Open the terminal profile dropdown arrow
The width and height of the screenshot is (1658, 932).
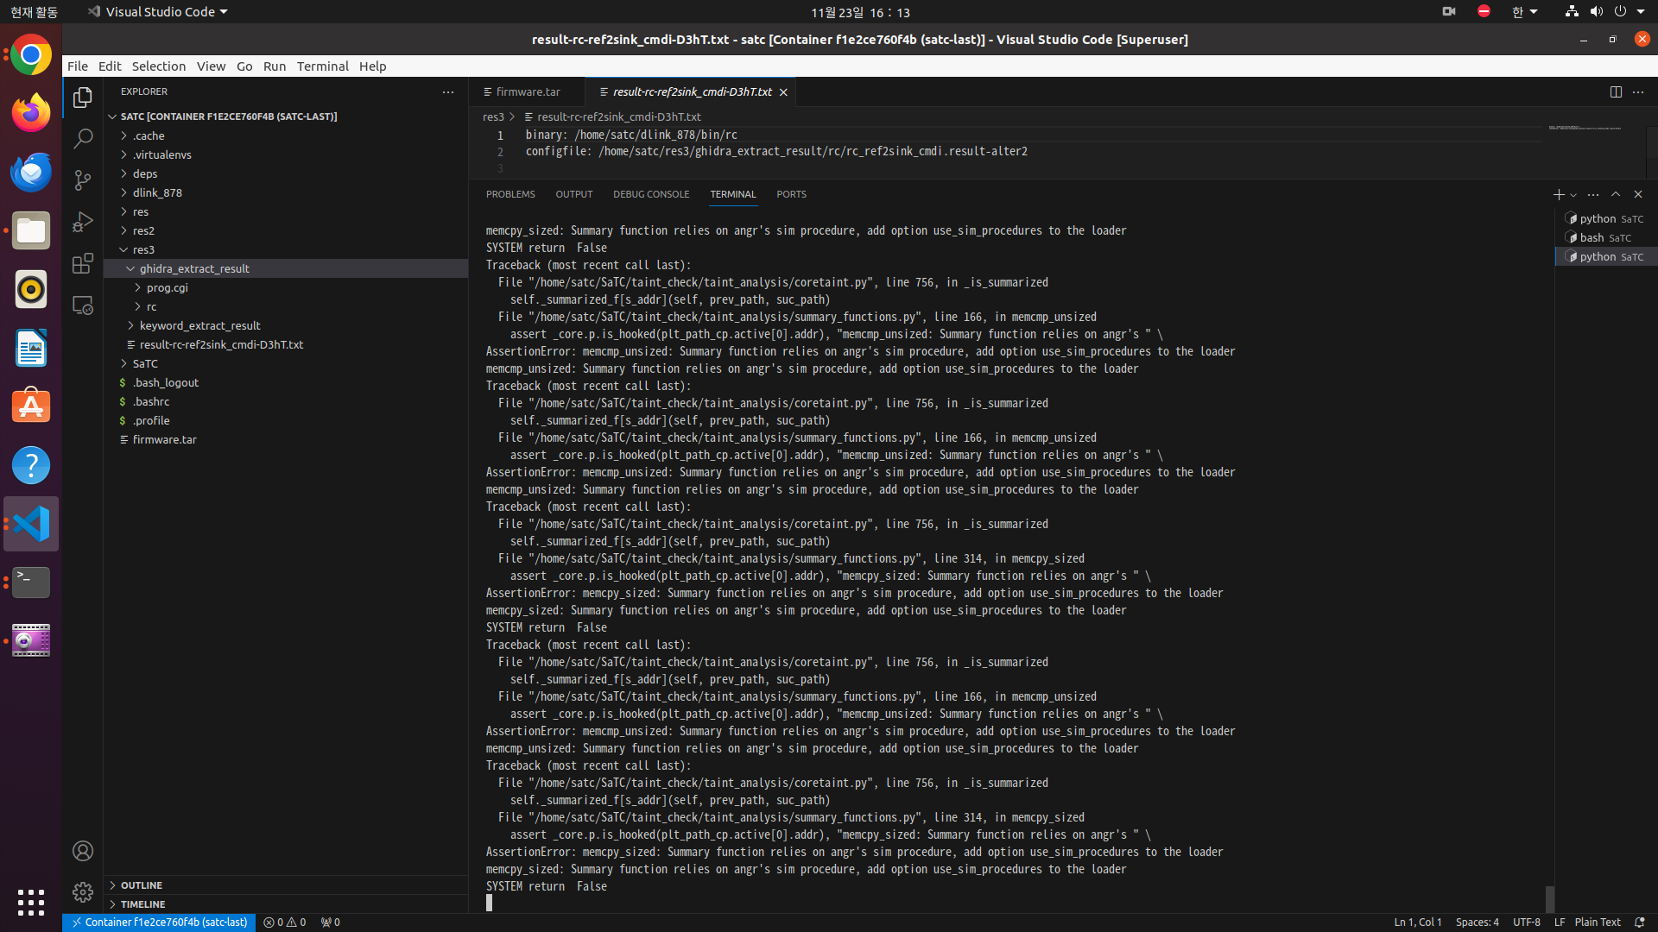(x=1572, y=195)
